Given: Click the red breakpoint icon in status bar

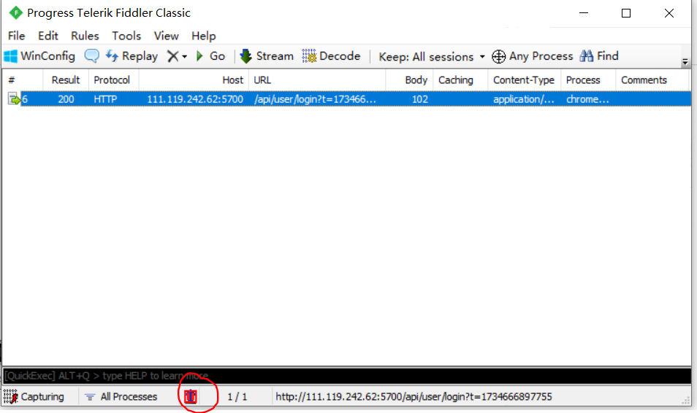Looking at the screenshot, I should coord(191,397).
